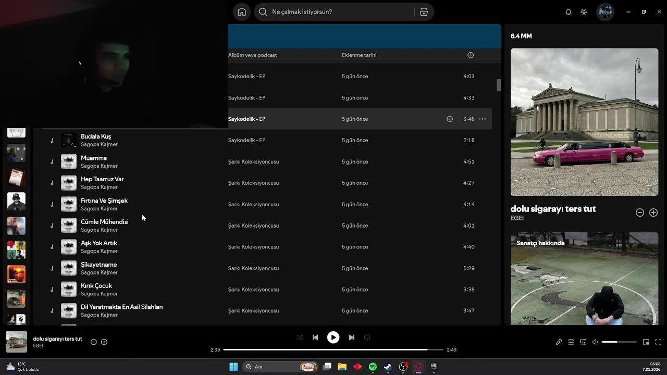Open the 6.4 MM title in right panel

click(521, 36)
